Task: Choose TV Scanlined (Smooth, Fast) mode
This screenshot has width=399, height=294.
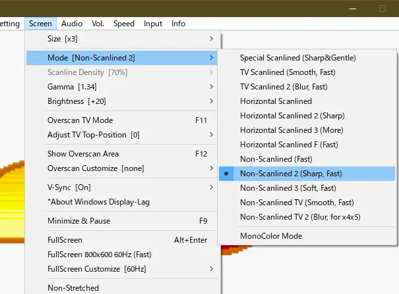Action: pos(296,72)
